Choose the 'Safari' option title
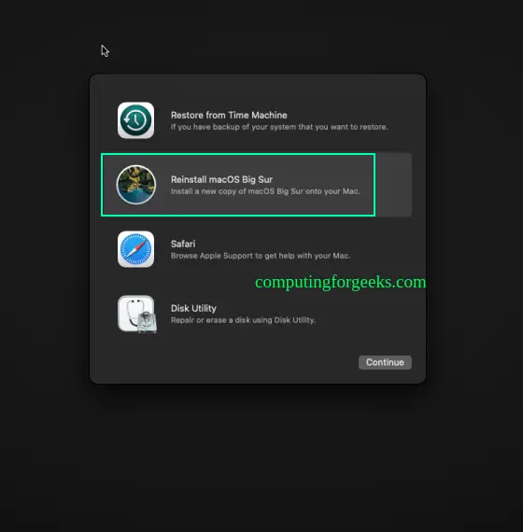 [183, 244]
